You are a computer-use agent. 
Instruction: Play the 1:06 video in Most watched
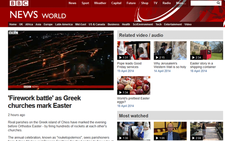[170, 131]
